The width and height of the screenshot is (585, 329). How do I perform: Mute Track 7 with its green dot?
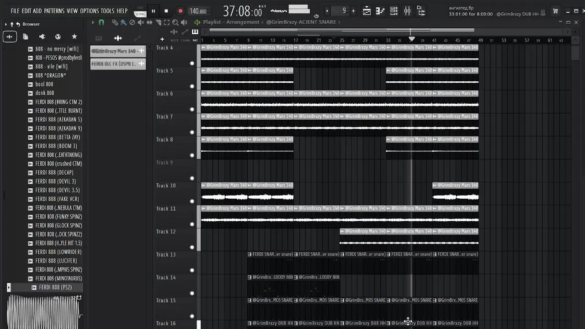[x=192, y=132]
